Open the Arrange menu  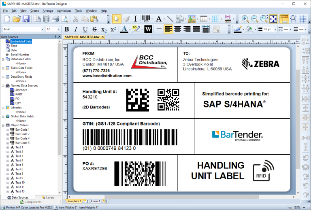tap(47, 11)
